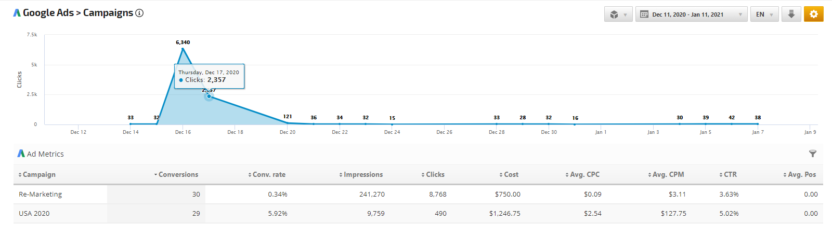Select the Re-Marketing campaign row
This screenshot has height=236, width=832.
[x=41, y=195]
